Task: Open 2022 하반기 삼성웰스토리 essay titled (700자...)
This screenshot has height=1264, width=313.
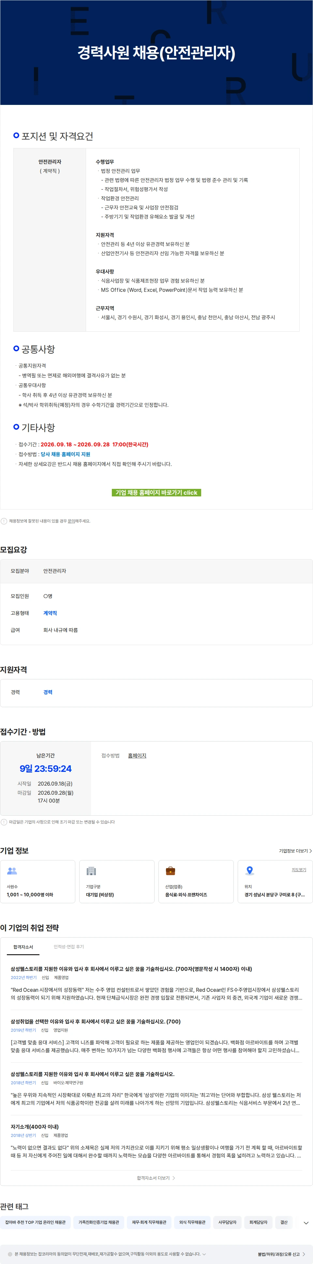Action: (x=131, y=969)
